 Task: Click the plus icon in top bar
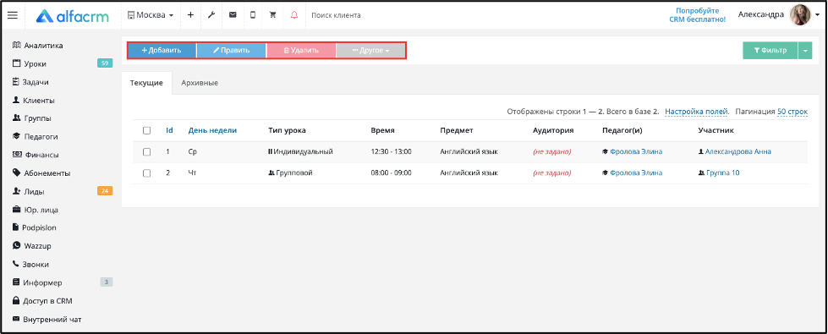[190, 15]
